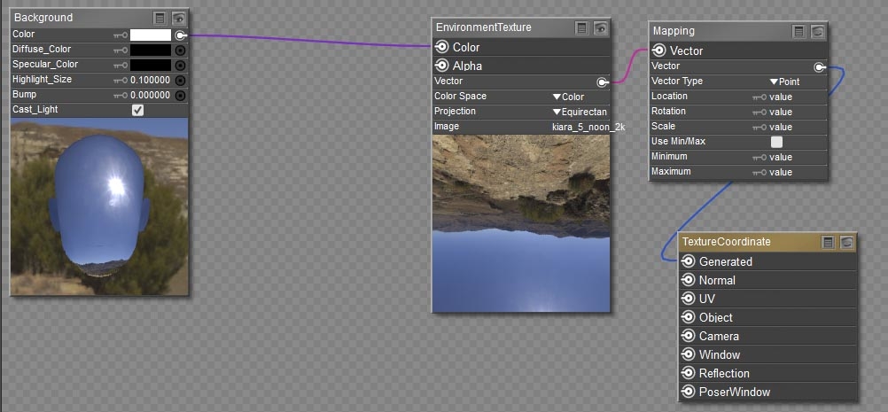Click the black Diffuse_Color swatch

[x=151, y=51]
